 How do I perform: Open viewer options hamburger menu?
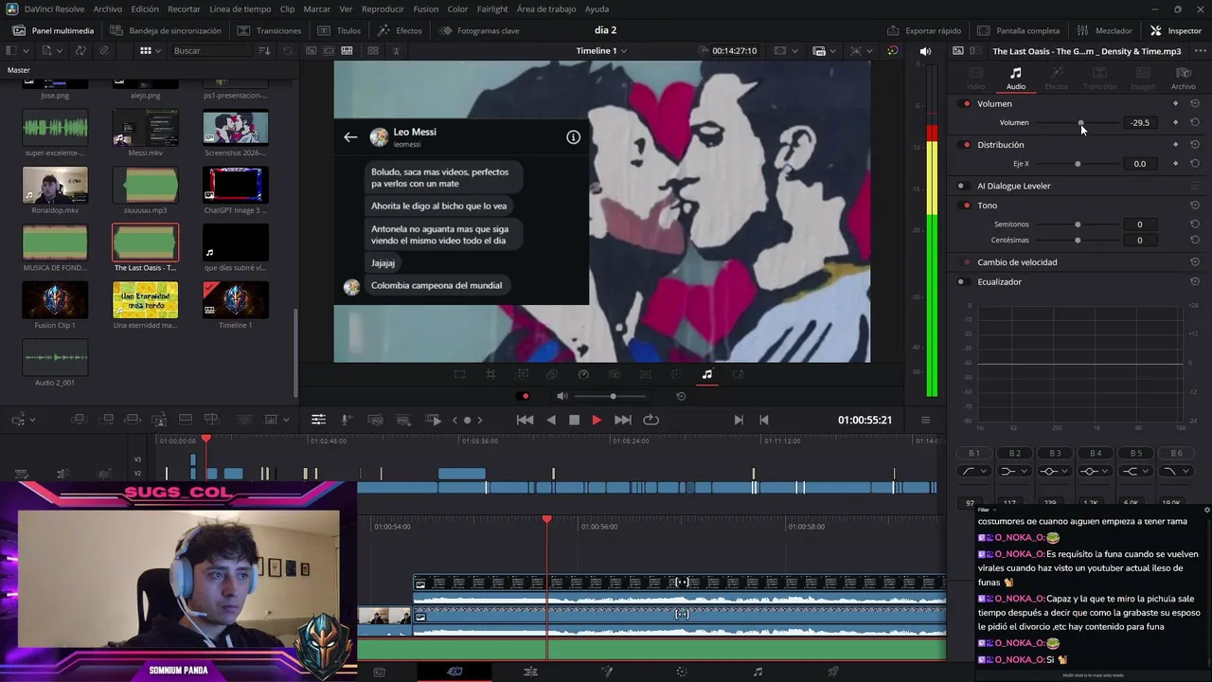click(x=925, y=420)
